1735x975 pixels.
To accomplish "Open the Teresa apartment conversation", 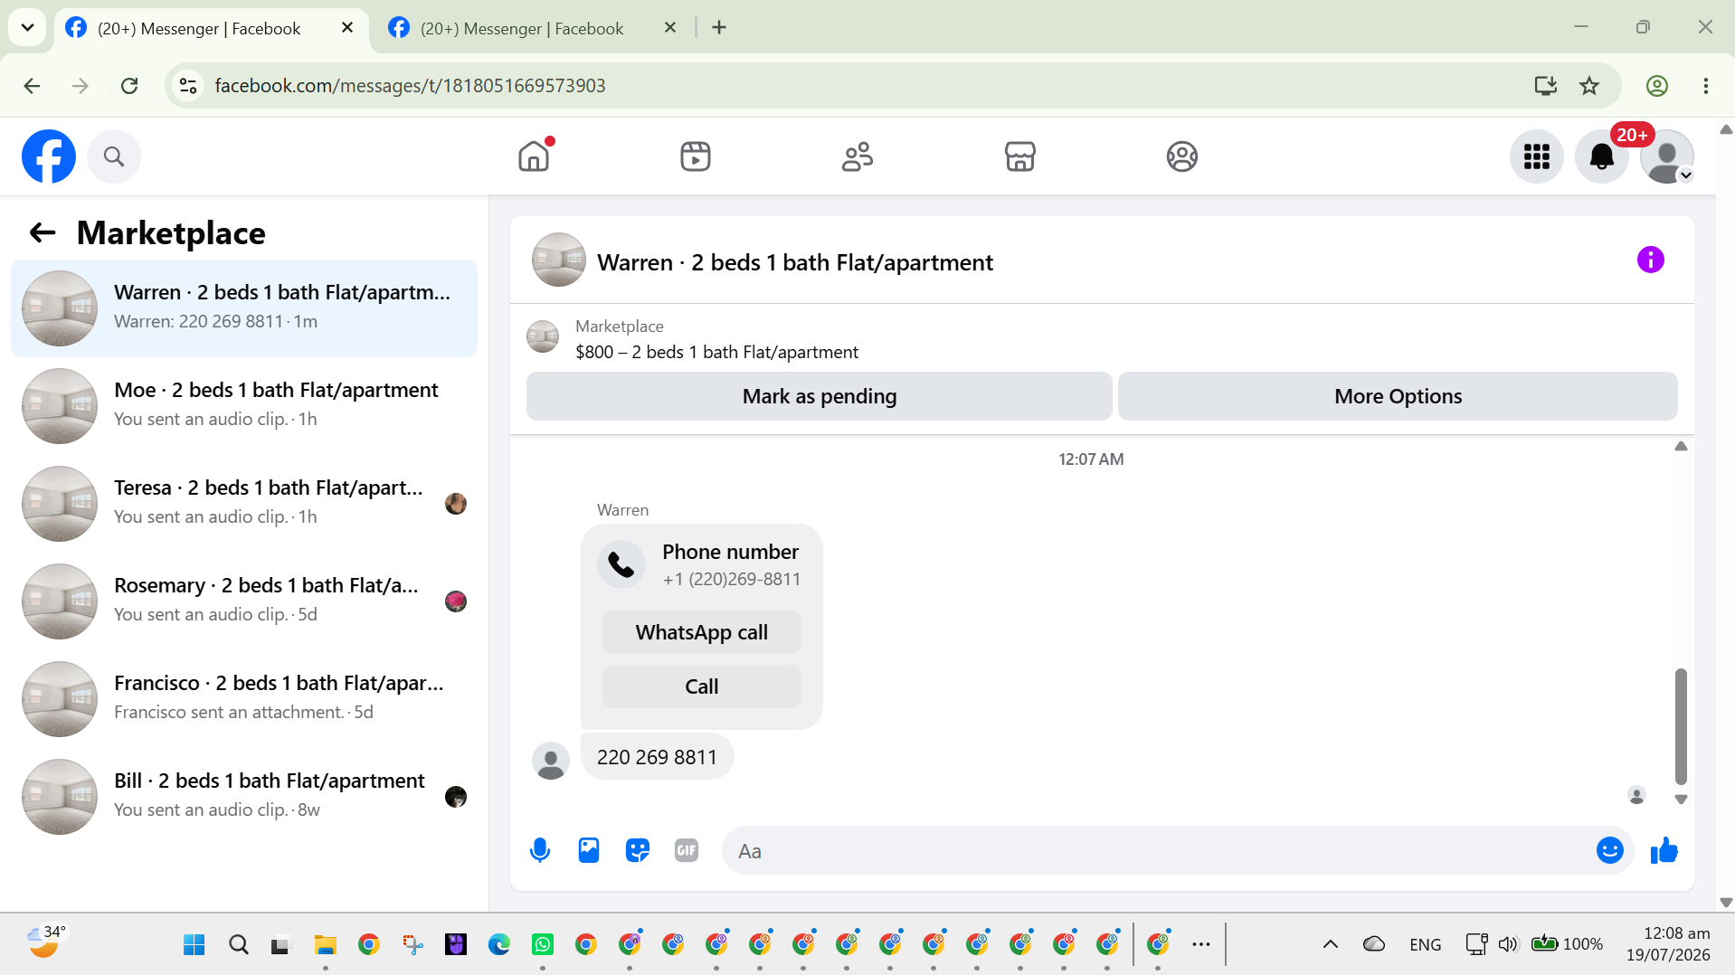I will point(244,504).
